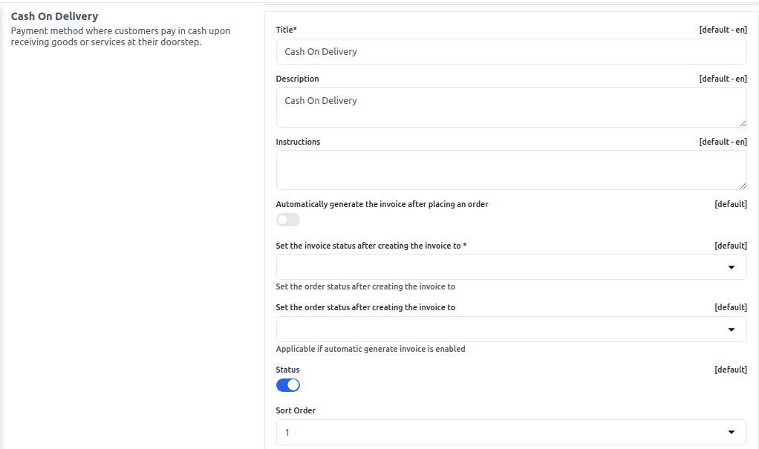Open the Sort Order dropdown
Viewport: 759px width, 449px height.
tap(511, 432)
